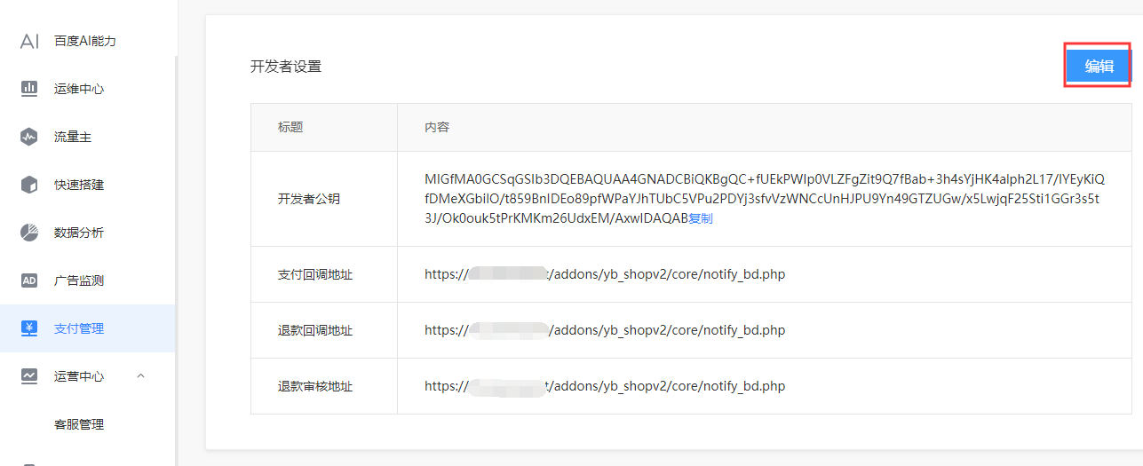Click the 复制 link after the public key
The height and width of the screenshot is (466, 1143).
point(701,218)
